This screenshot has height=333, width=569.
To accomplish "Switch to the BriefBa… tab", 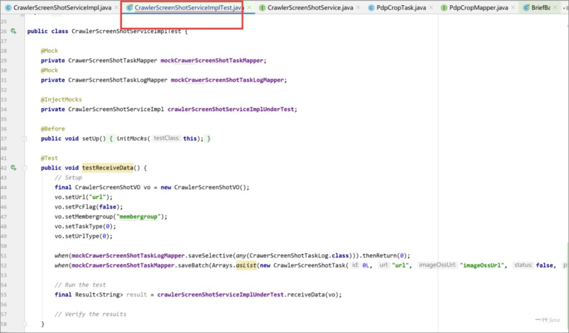I will pyautogui.click(x=541, y=7).
